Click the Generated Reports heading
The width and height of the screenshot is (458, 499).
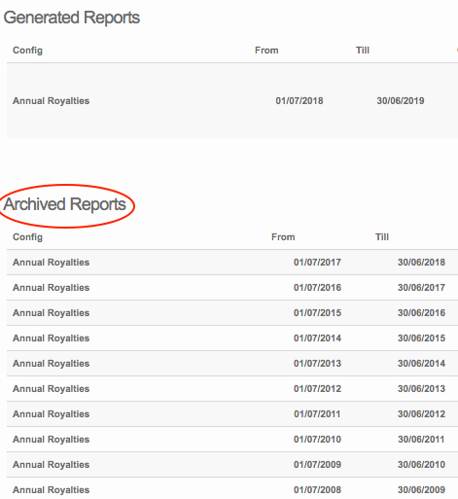click(x=72, y=18)
